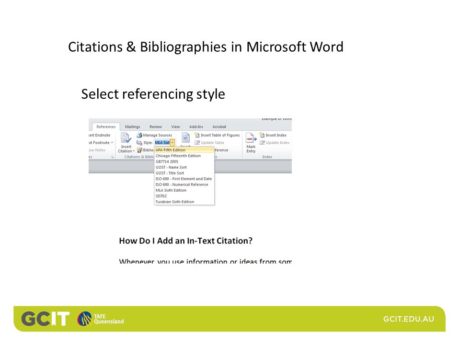Screen dimensions: 460x345
Task: Select the View tab
Action: [x=175, y=126]
